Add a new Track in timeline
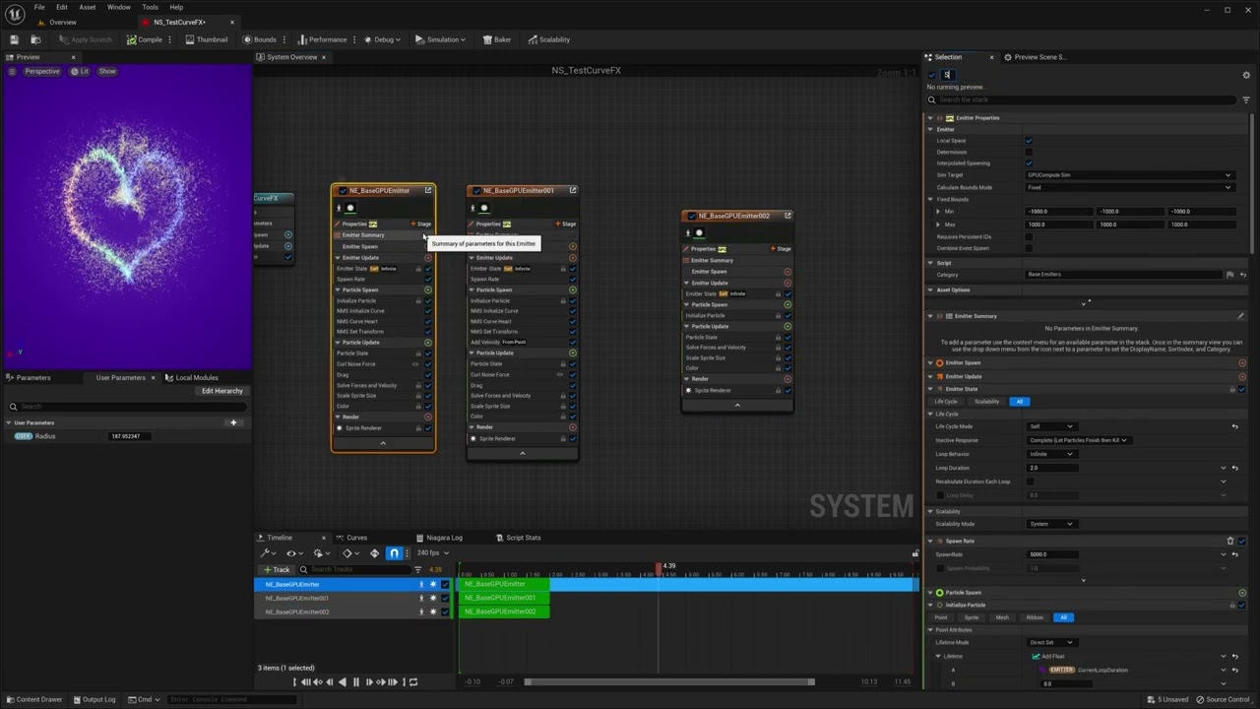Image resolution: width=1260 pixels, height=709 pixels. [277, 569]
